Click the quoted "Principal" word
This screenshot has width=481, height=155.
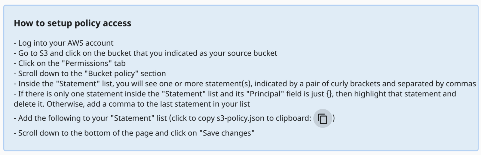tap(265, 94)
